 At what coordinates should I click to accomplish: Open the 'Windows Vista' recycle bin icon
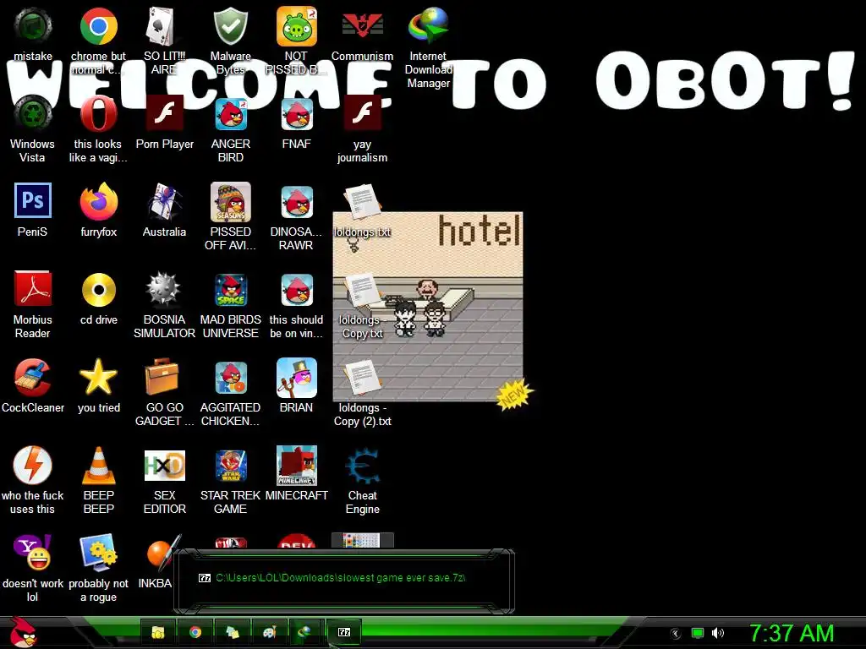pos(33,114)
